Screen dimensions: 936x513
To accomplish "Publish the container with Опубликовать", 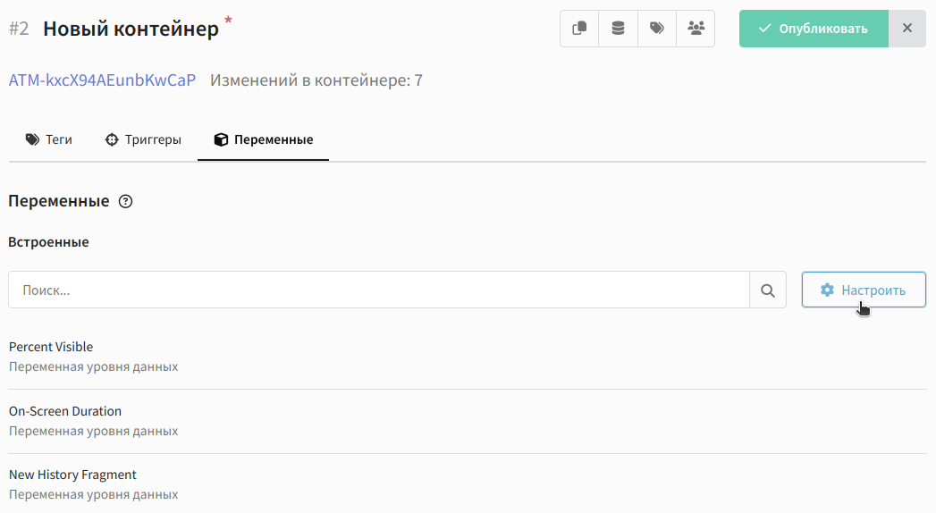I will (814, 29).
